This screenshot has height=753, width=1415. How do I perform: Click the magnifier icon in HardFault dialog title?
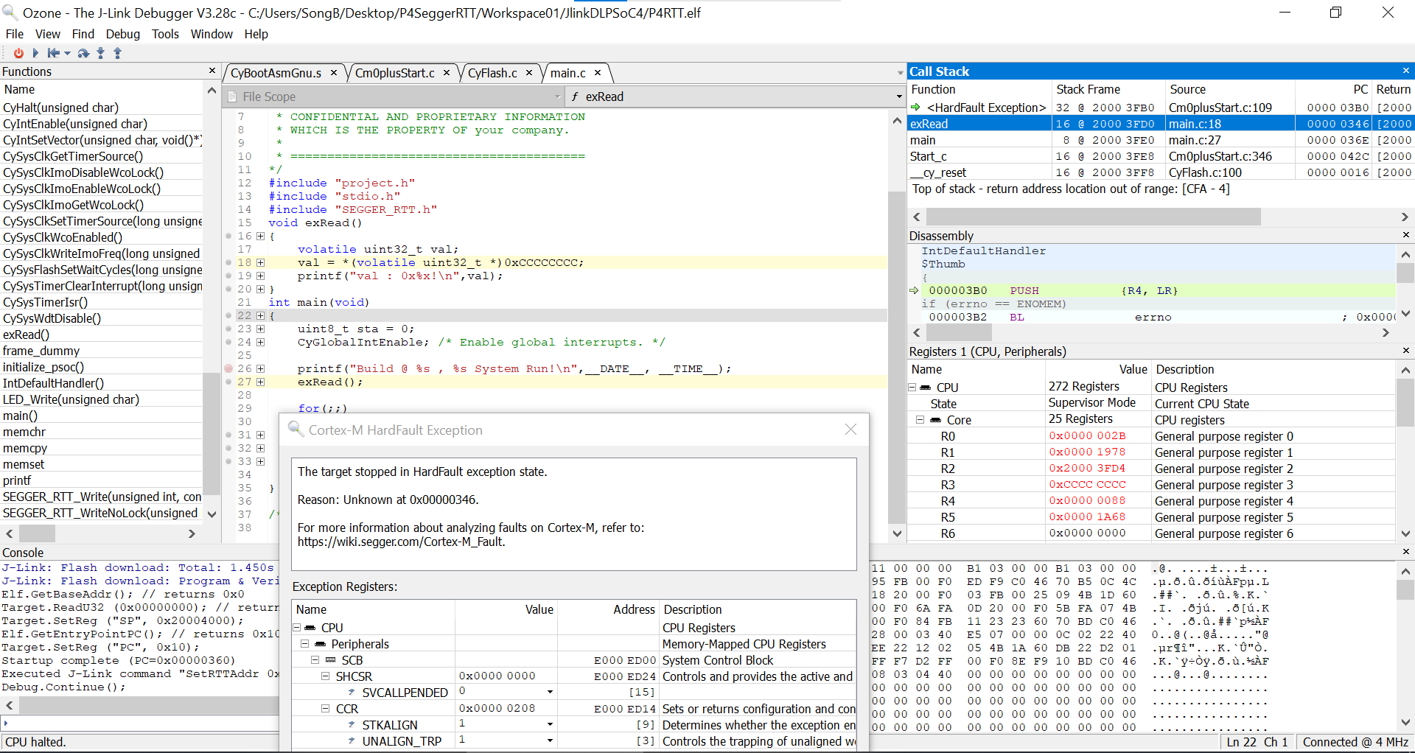(295, 429)
